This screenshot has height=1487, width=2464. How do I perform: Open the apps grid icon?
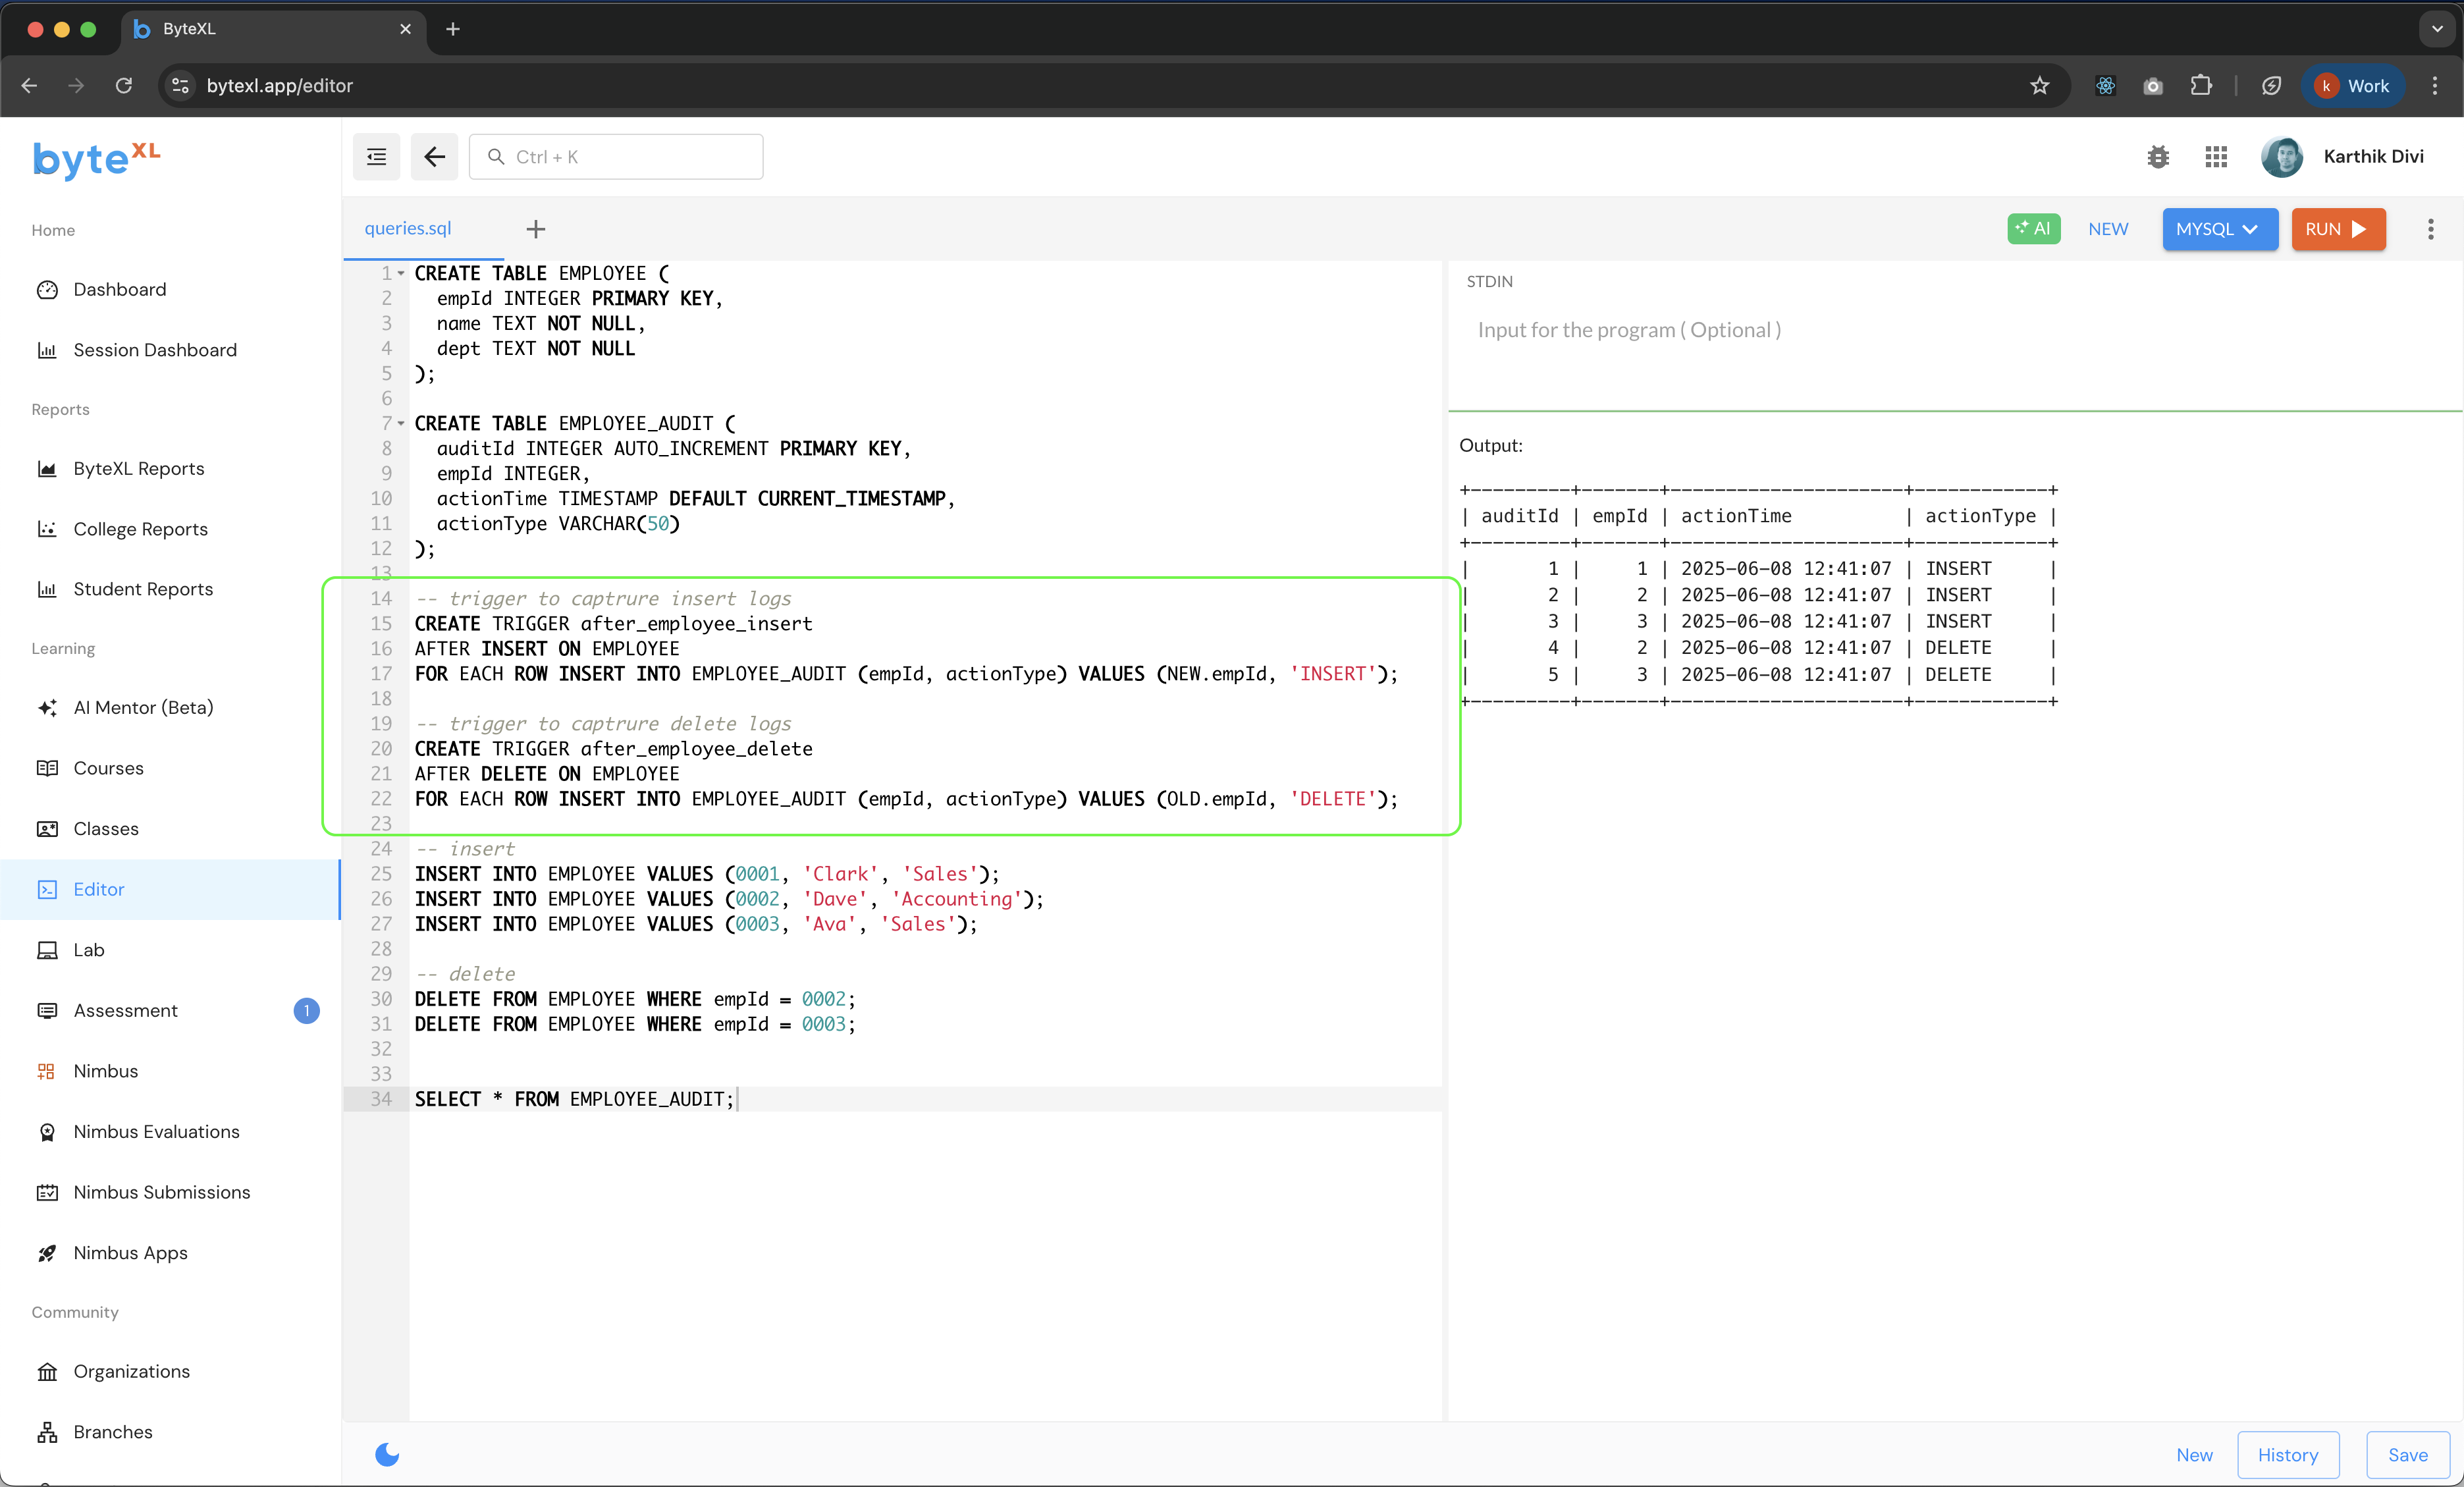pyautogui.click(x=2215, y=156)
